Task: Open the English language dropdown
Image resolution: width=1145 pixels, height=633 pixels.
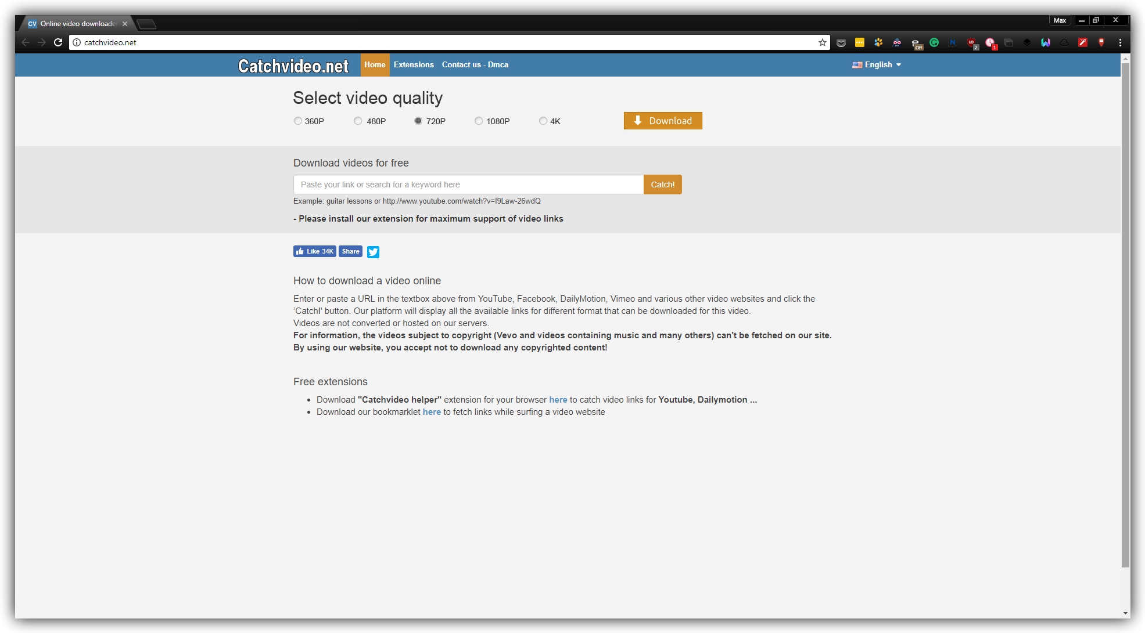Action: (x=878, y=65)
